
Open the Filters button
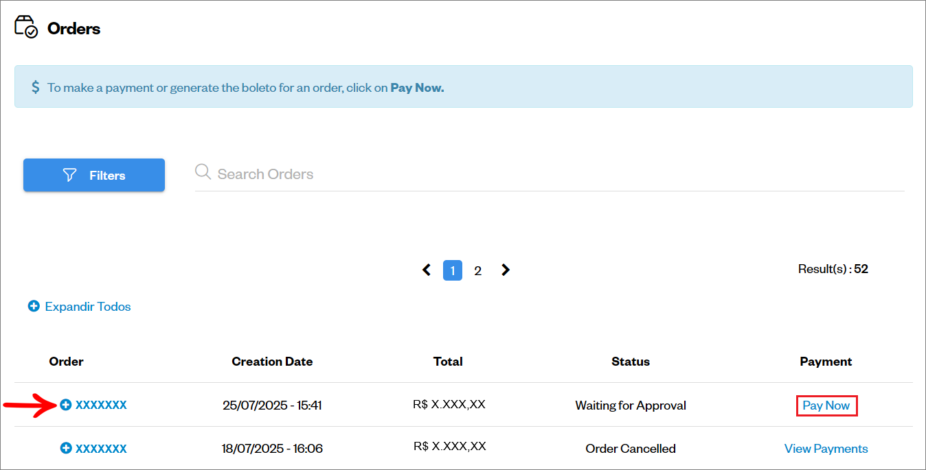[94, 175]
